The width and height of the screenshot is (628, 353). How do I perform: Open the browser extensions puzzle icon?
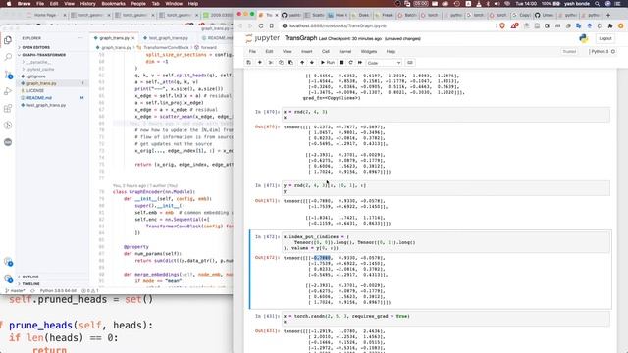pyautogui.click(x=610, y=25)
